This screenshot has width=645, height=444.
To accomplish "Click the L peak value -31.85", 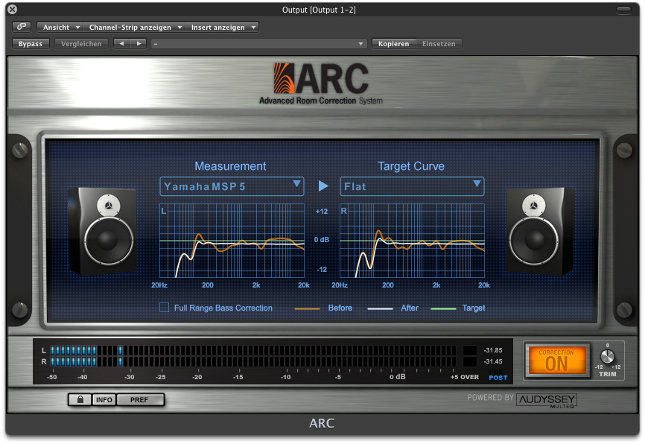I will [493, 350].
